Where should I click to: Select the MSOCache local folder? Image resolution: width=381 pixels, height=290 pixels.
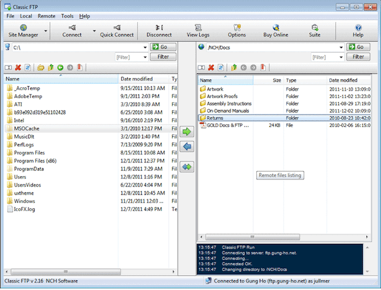pyautogui.click(x=91, y=129)
